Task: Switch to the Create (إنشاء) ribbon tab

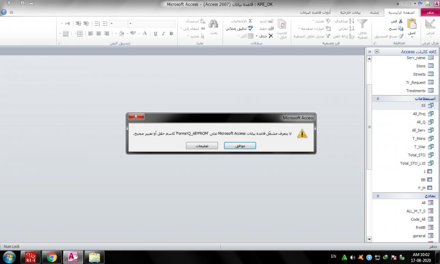Action: pyautogui.click(x=372, y=13)
